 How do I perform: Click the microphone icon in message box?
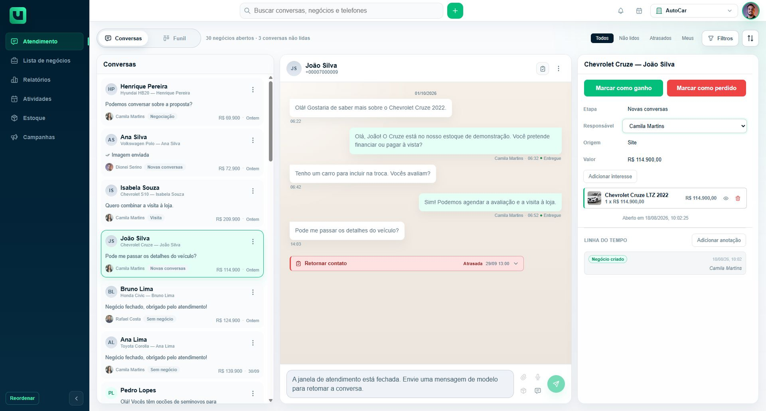(x=538, y=377)
